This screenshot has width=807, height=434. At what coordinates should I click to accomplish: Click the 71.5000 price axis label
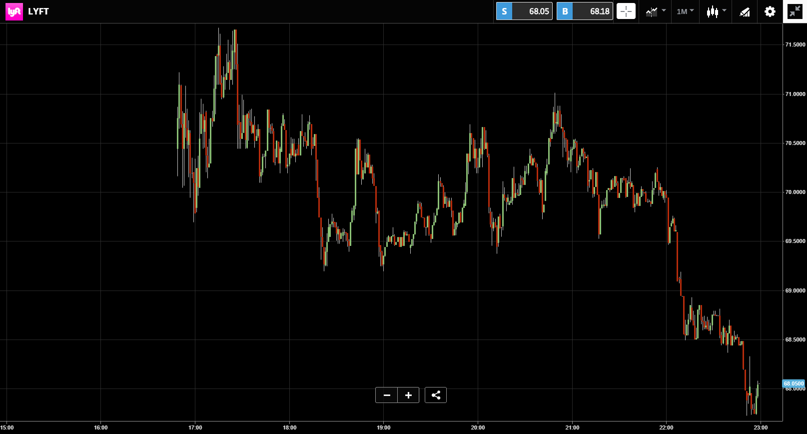795,44
